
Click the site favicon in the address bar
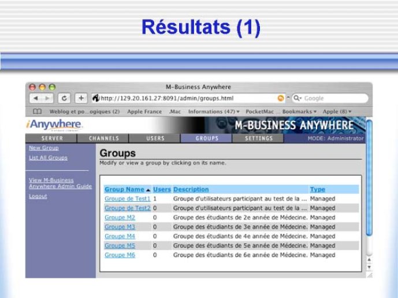(x=96, y=98)
